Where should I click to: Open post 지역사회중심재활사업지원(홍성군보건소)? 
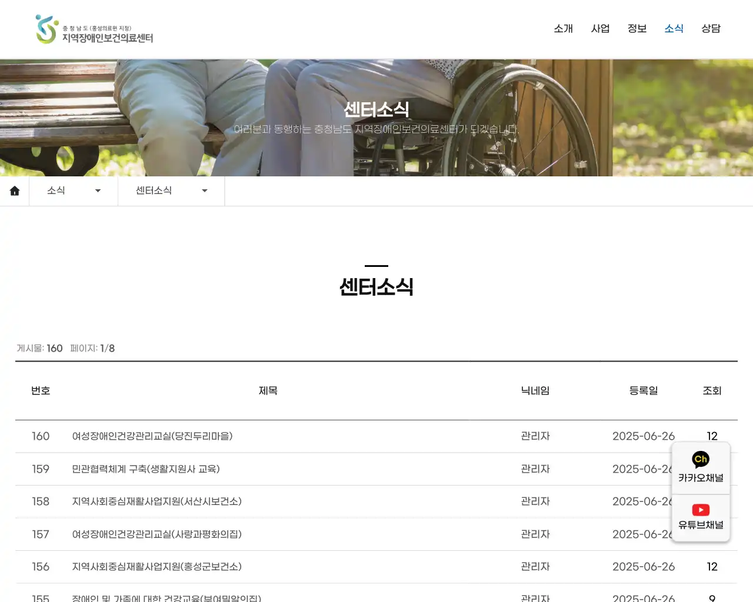coord(156,567)
